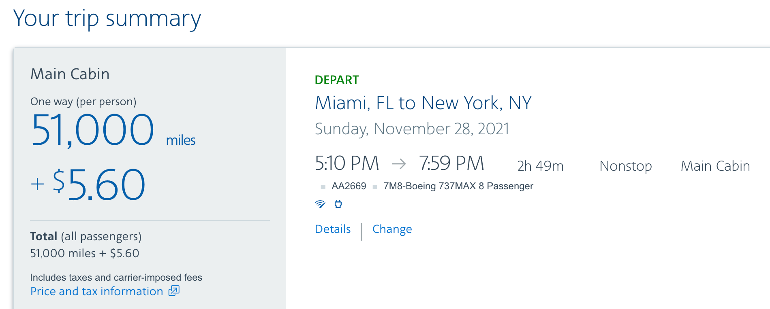Click the 2h 49m flight duration
The height and width of the screenshot is (309, 770).
pos(540,166)
